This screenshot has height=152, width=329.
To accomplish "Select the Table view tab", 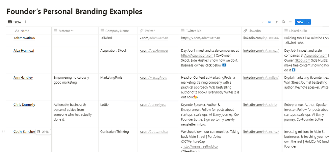I will (14, 22).
